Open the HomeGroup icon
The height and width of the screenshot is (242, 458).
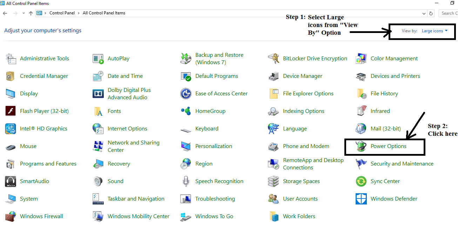point(186,111)
